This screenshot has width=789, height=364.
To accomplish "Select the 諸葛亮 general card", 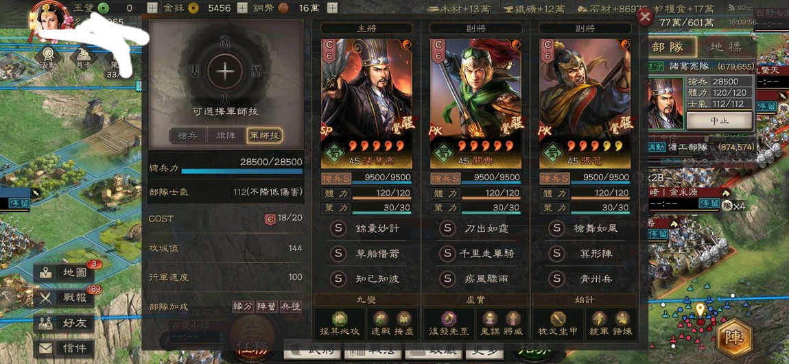I will (366, 104).
